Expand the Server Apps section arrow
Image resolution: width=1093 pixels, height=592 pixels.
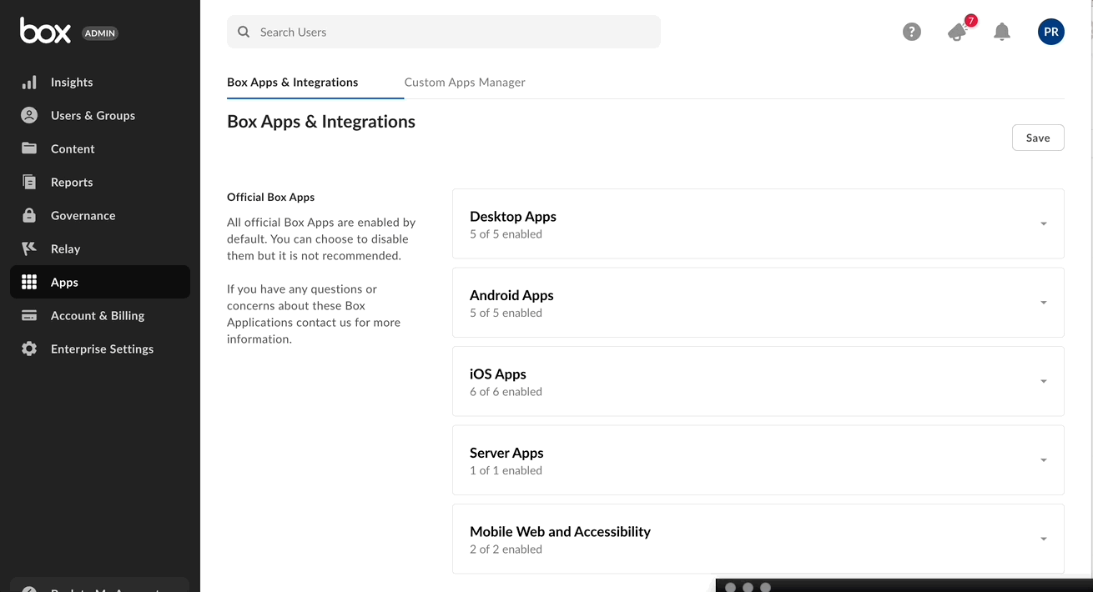(1044, 460)
